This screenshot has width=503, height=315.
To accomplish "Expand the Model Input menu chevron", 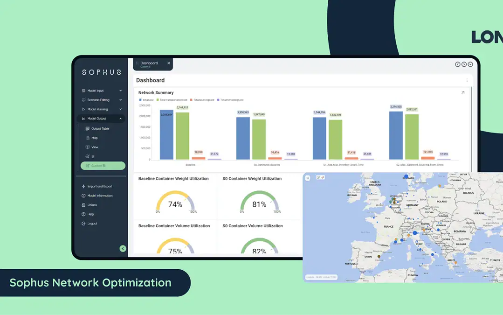I will 121,91.
